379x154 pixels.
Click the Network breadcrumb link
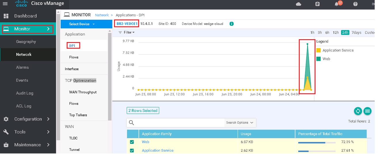point(102,15)
